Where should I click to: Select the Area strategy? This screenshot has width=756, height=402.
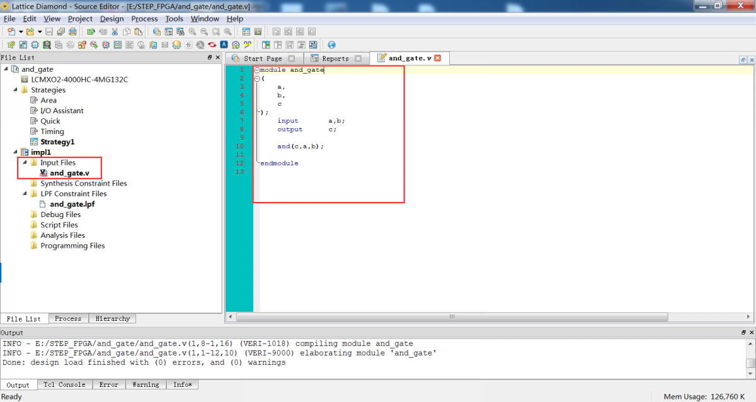click(x=48, y=100)
